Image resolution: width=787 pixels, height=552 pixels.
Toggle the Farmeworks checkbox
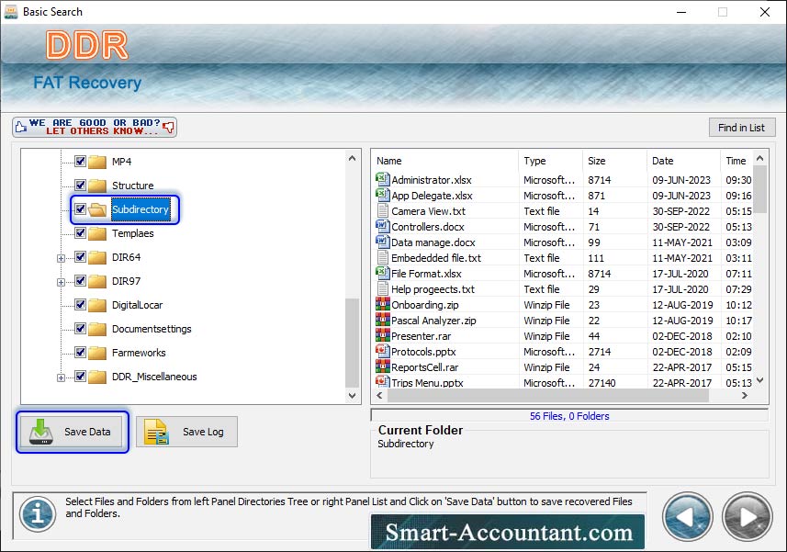80,352
